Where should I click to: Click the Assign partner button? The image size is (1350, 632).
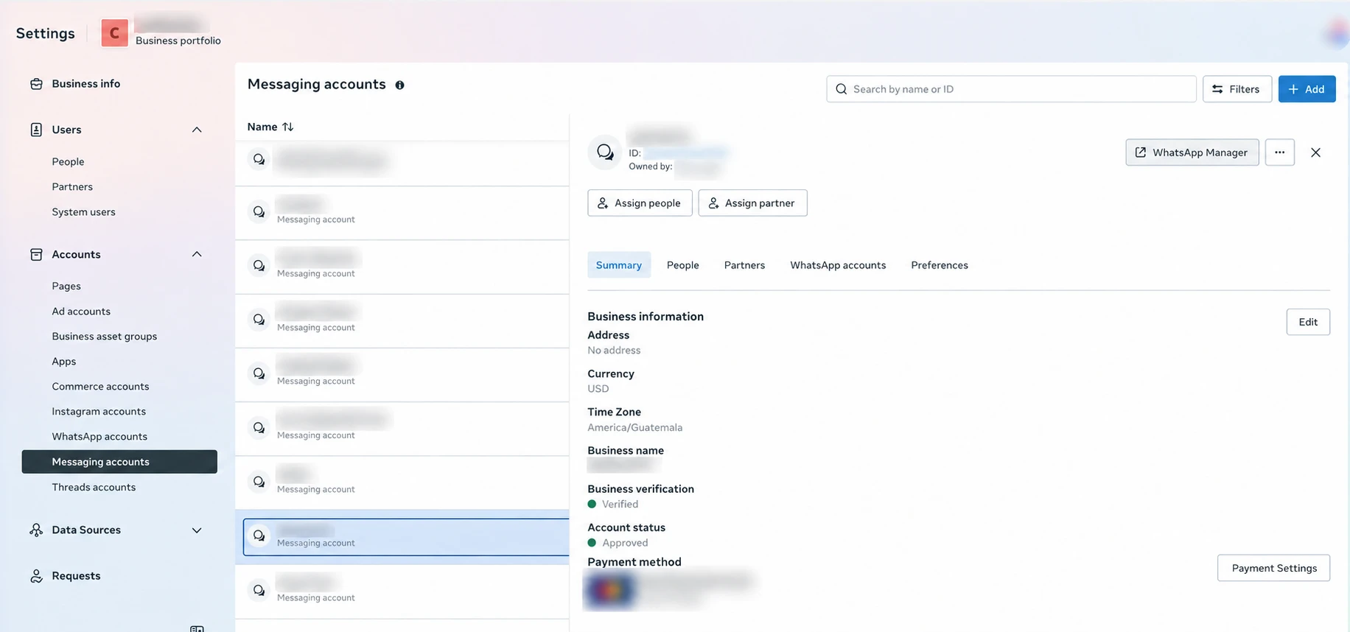(x=752, y=203)
